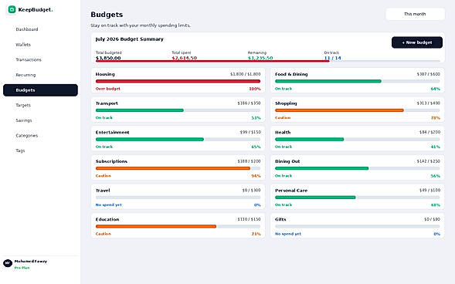Click the 11 / 14 on track value

click(332, 58)
